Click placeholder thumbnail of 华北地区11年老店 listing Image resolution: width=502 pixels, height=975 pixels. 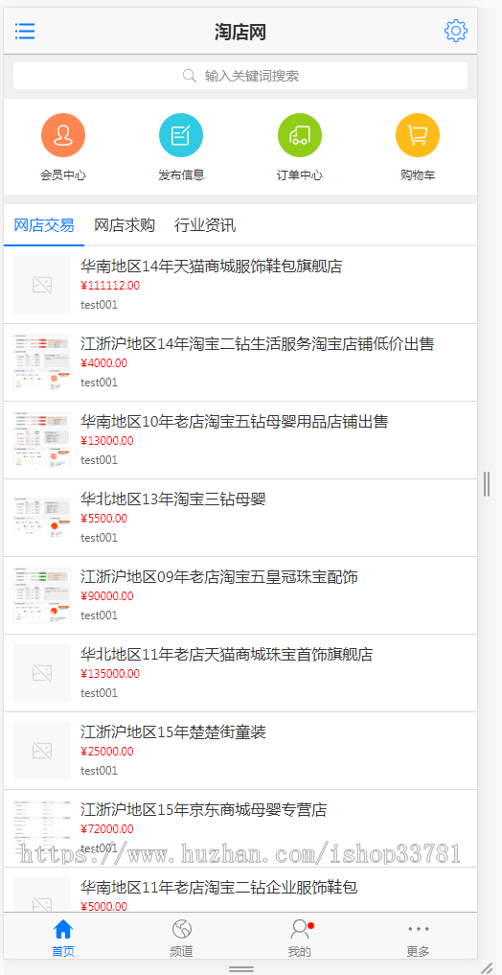tap(42, 673)
